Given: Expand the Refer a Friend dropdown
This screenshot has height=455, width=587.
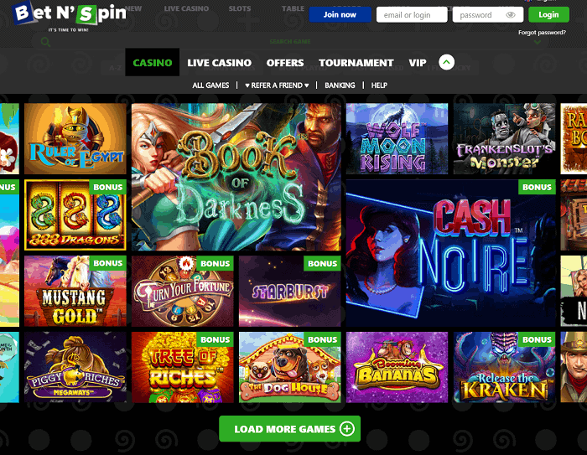Looking at the screenshot, I should (277, 85).
